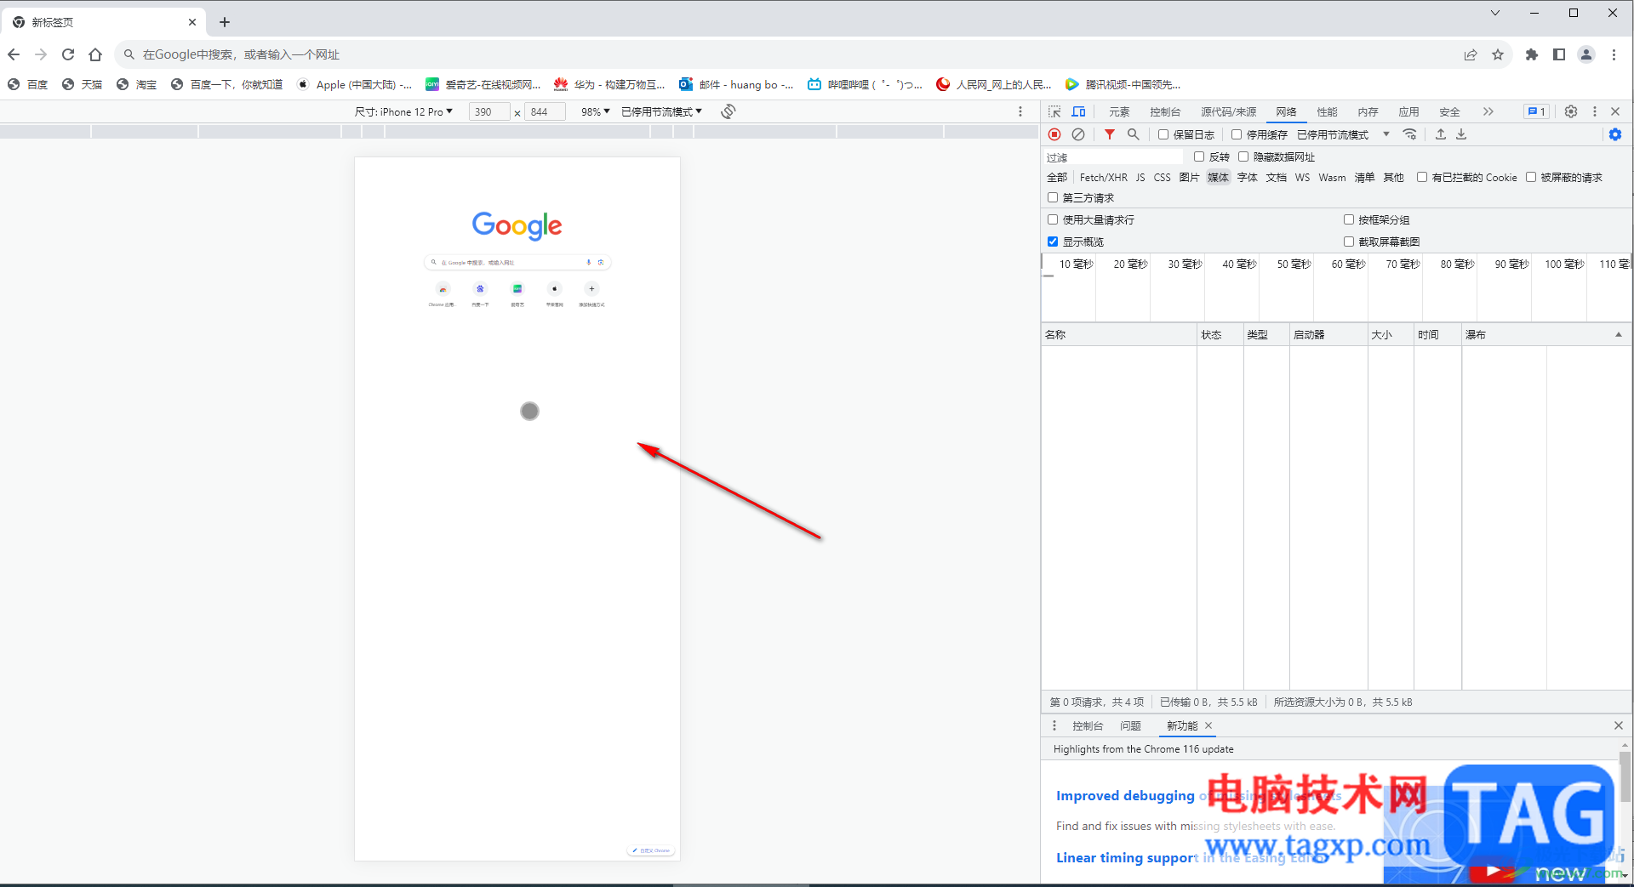The image size is (1634, 887).
Task: Go to the home page
Action: [95, 54]
